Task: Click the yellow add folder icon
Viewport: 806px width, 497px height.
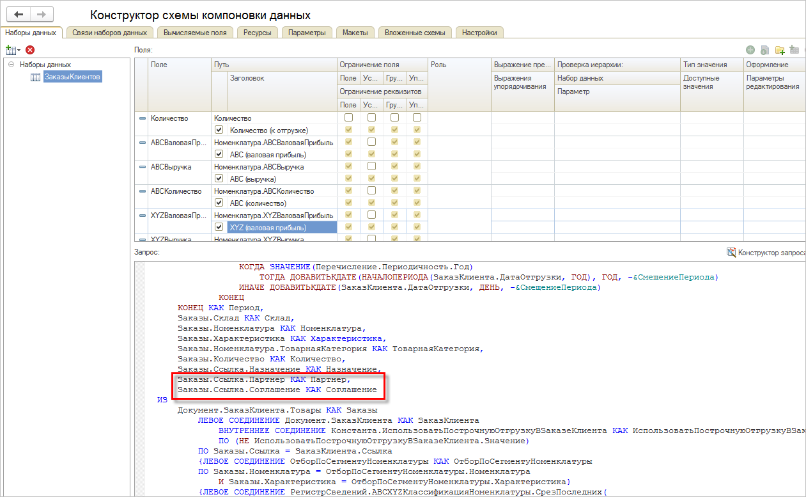Action: tap(779, 50)
